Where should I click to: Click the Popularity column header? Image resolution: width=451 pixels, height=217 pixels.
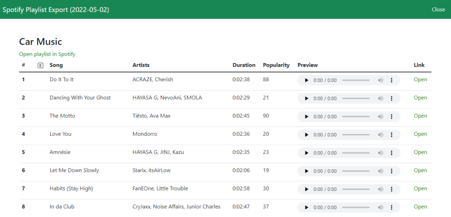coord(276,65)
